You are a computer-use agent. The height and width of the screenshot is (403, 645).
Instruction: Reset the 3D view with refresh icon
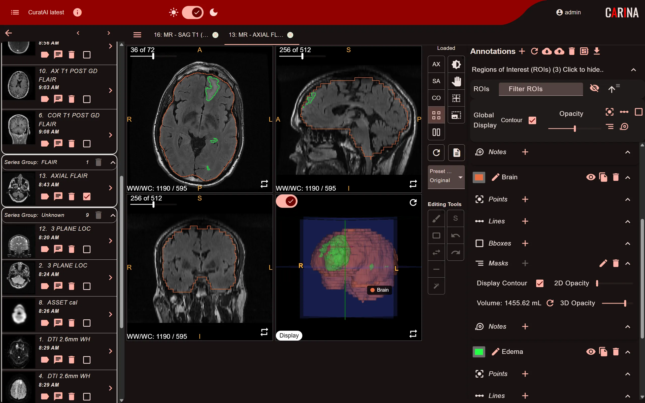tap(413, 203)
